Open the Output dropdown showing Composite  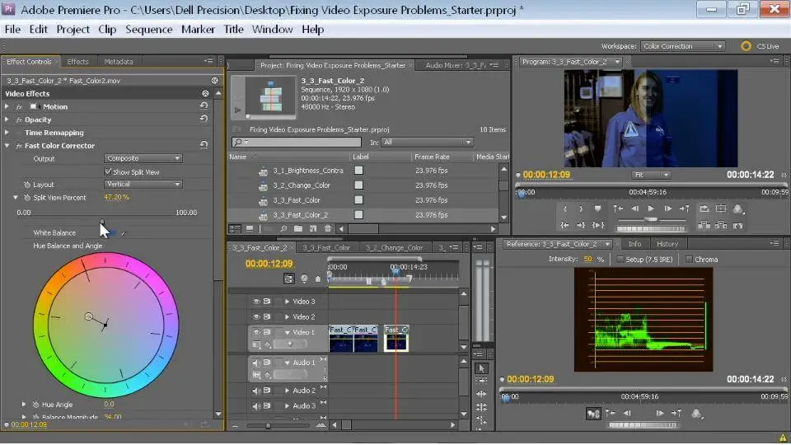pyautogui.click(x=143, y=158)
